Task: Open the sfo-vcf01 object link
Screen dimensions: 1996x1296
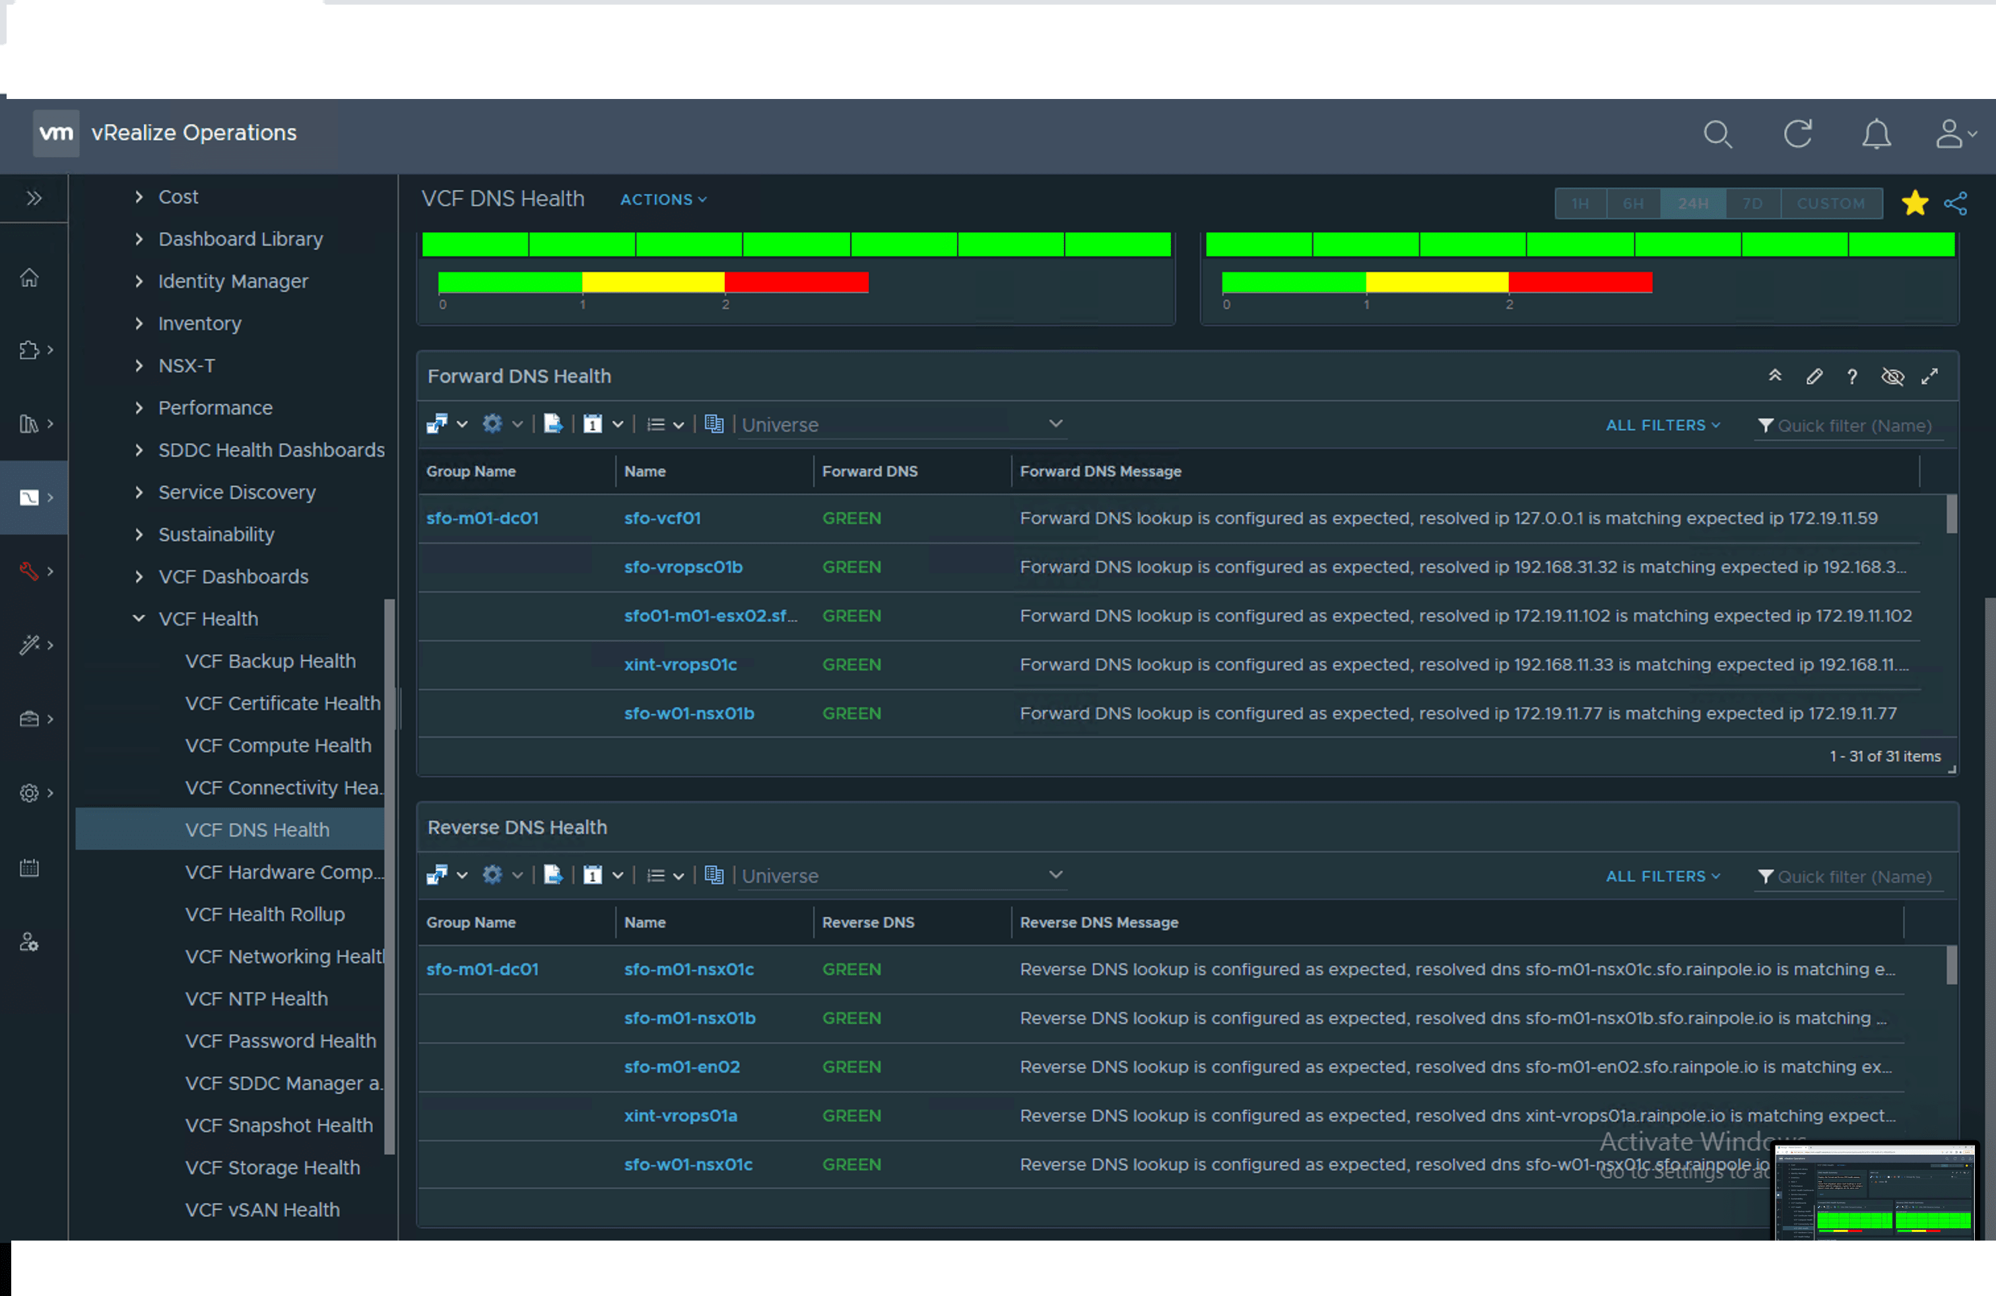Action: tap(661, 518)
